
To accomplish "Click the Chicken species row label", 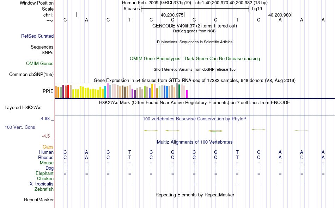I will tap(45, 178).
